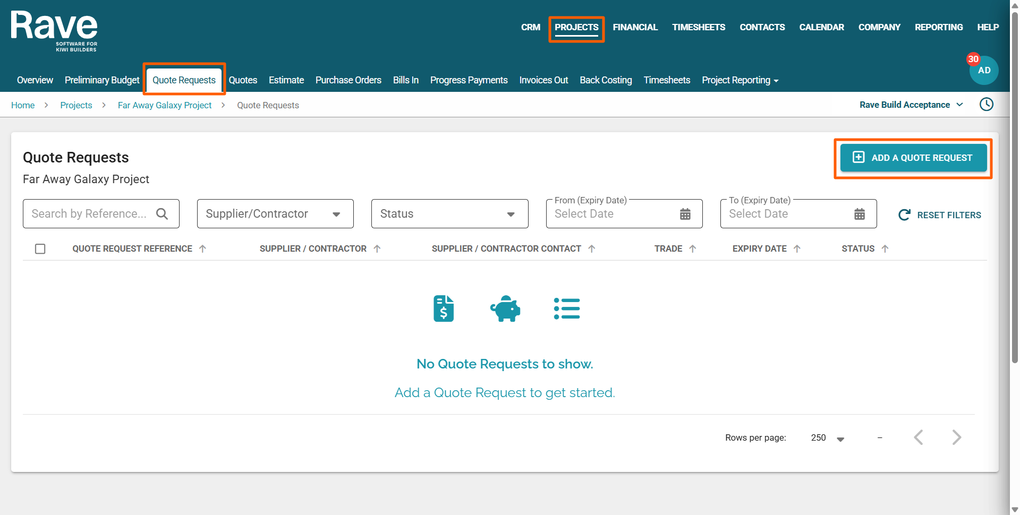1020x515 pixels.
Task: Click the Reset Filters button
Action: click(x=939, y=215)
